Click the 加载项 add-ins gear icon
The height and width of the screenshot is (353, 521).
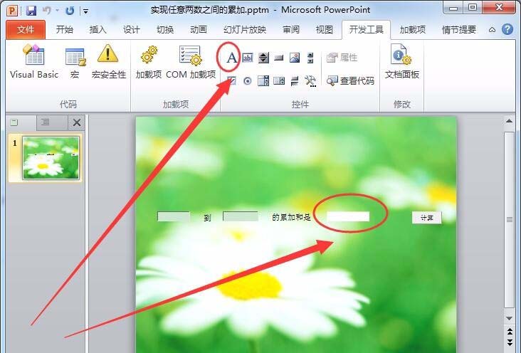(x=149, y=62)
